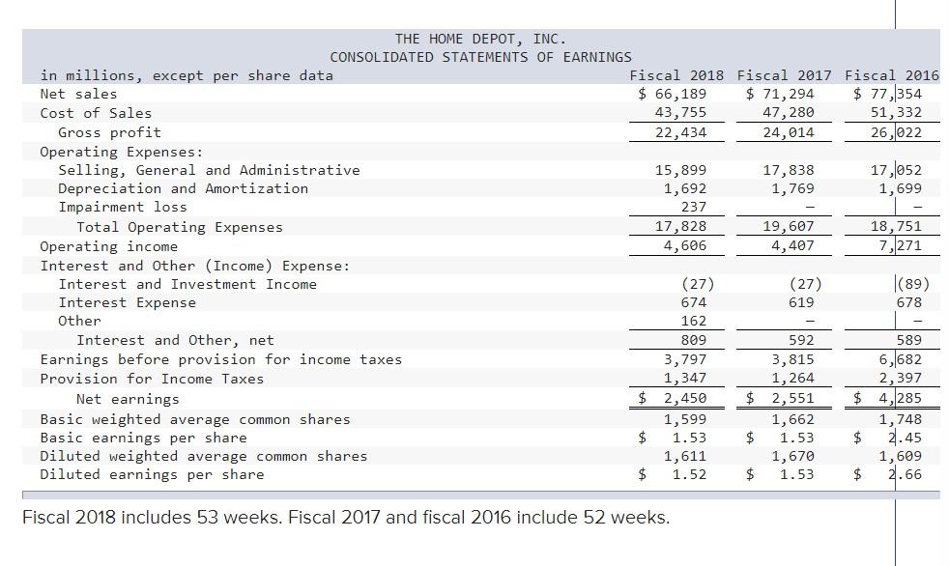This screenshot has height=566, width=949.
Task: Select Total Operating Expenses label
Action: [x=180, y=227]
